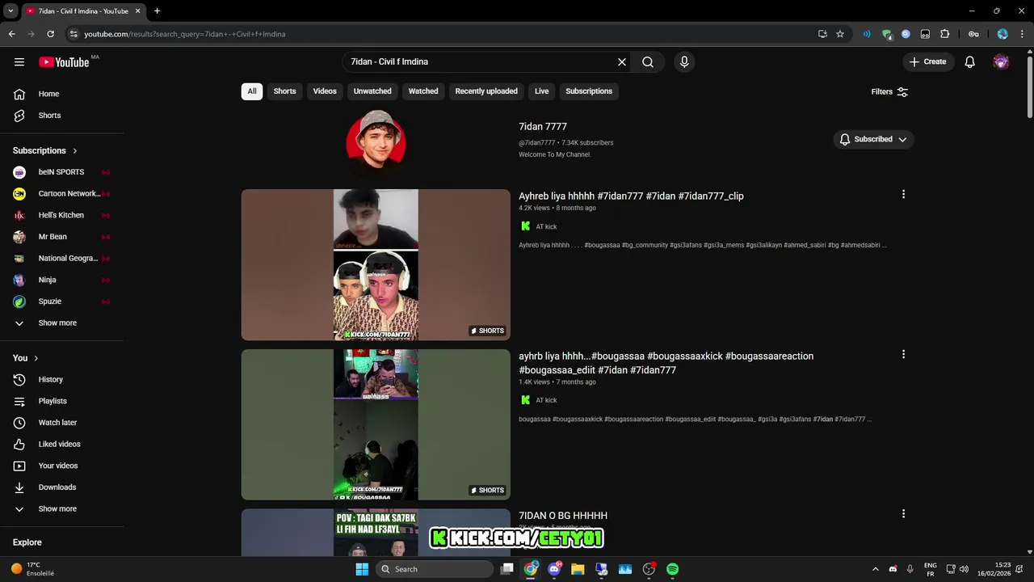Open Downloads in sidebar
The image size is (1034, 582).
[62, 487]
